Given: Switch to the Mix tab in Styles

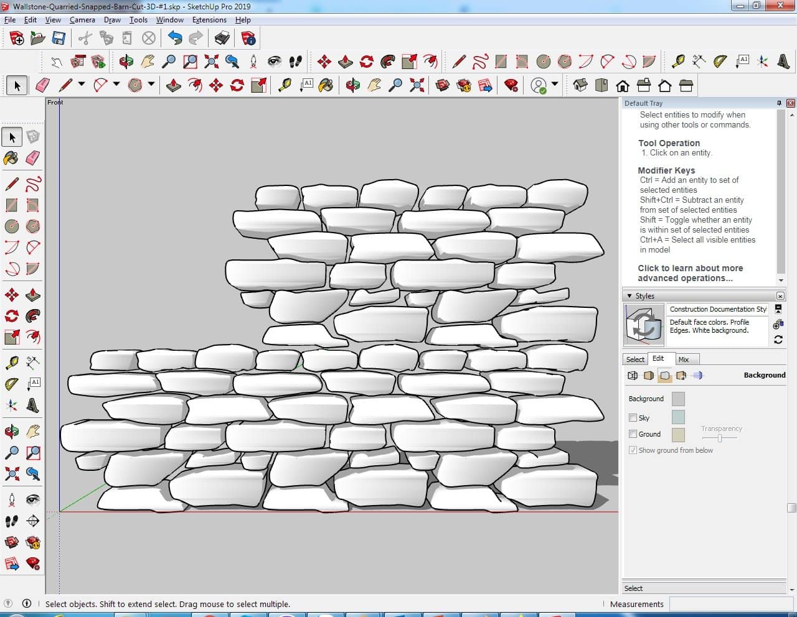Looking at the screenshot, I should click(x=683, y=360).
